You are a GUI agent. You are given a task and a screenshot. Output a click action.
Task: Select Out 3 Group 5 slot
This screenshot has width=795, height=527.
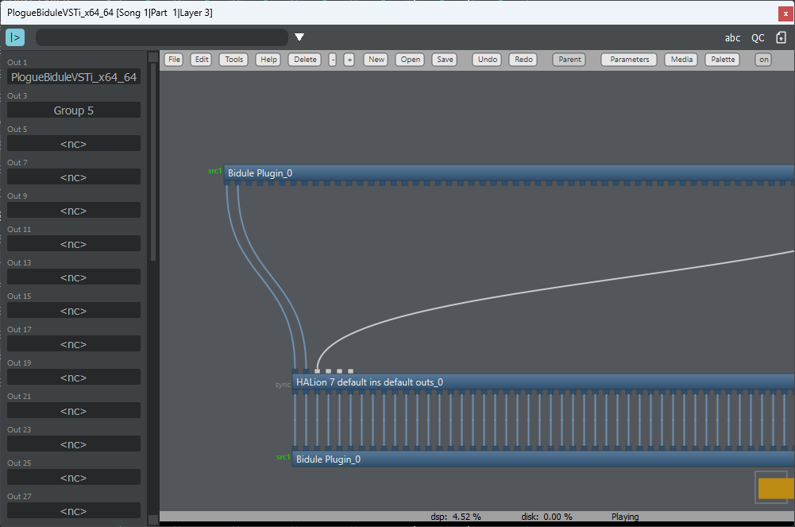click(74, 110)
